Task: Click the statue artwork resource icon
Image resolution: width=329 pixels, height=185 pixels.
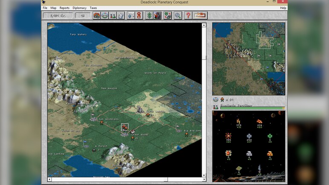Action: click(260, 168)
